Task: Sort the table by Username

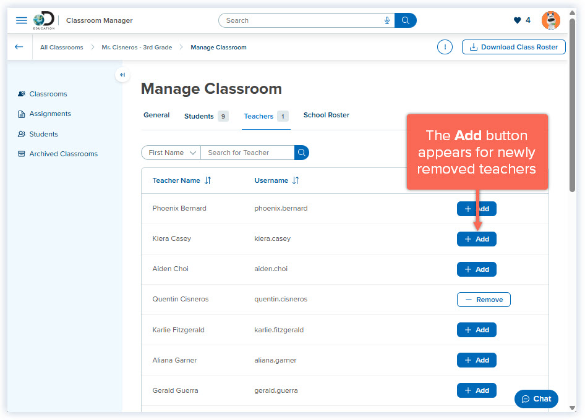Action: [276, 180]
